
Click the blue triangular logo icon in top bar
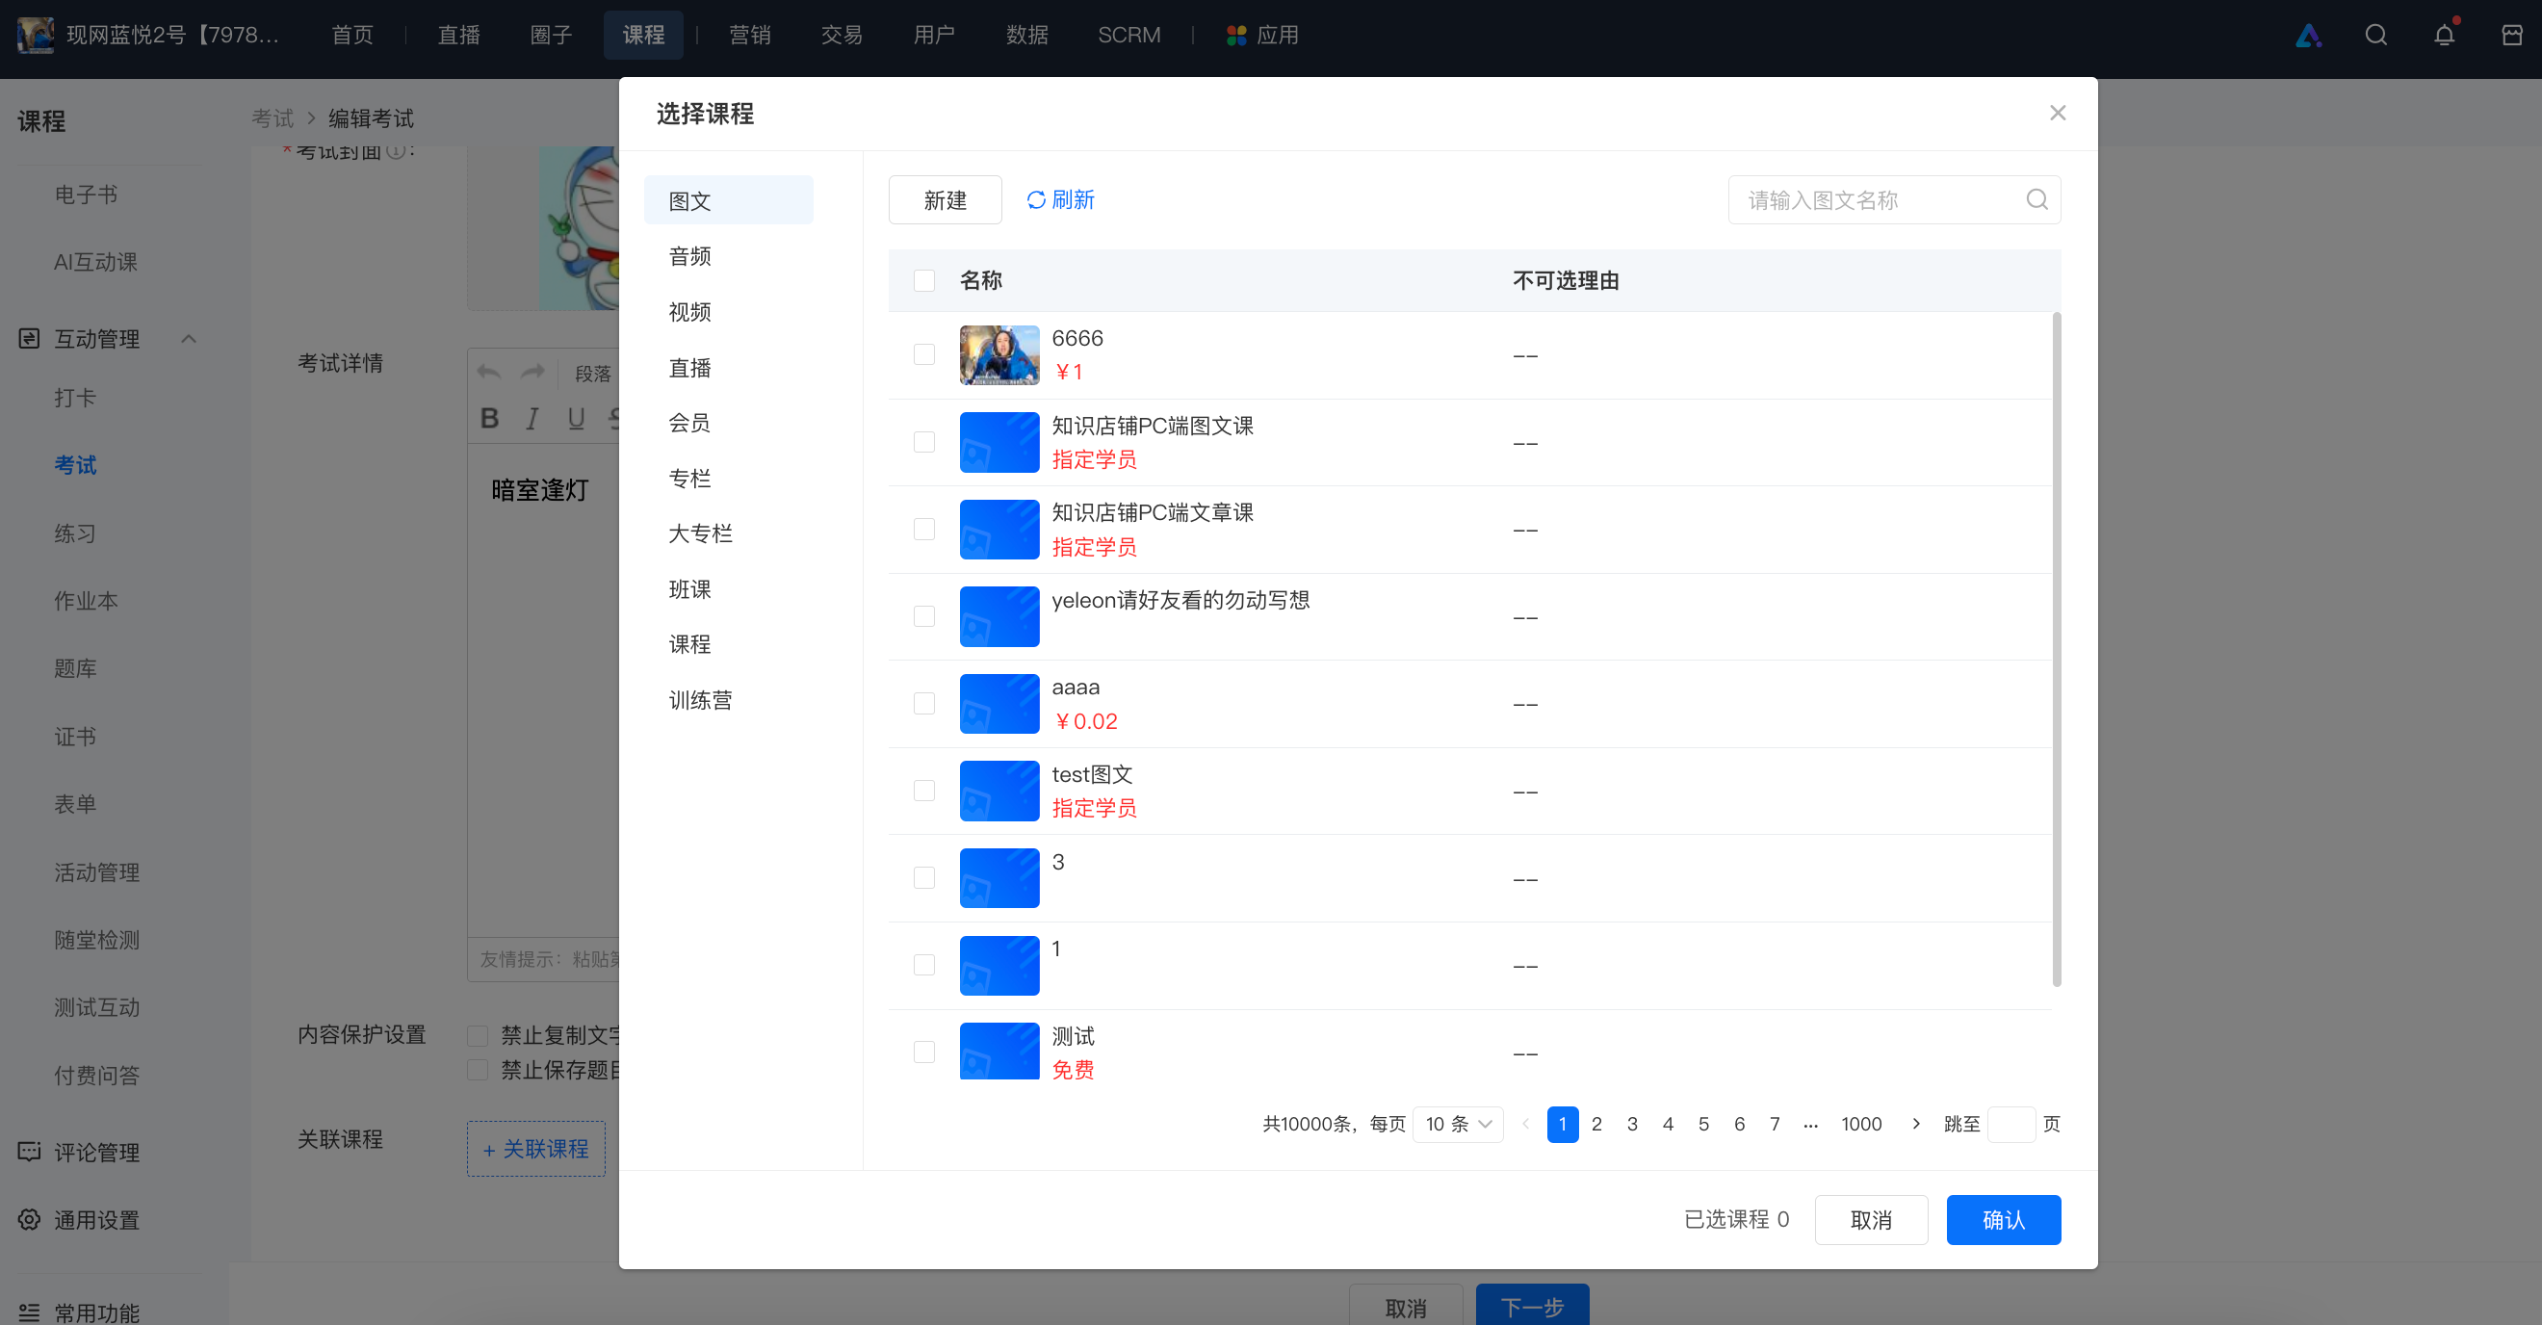point(2308,36)
